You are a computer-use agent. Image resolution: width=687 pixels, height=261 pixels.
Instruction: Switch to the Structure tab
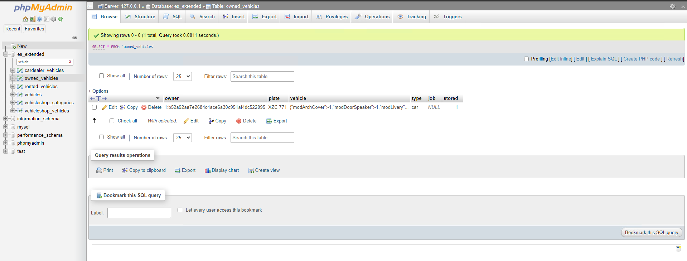point(140,17)
